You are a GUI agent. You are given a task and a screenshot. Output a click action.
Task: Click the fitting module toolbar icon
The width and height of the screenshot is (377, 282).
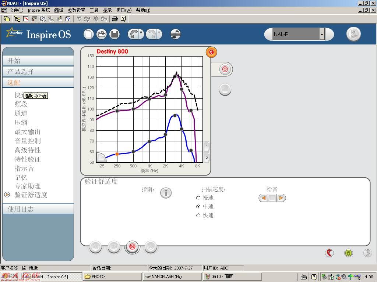pyautogui.click(x=43, y=19)
